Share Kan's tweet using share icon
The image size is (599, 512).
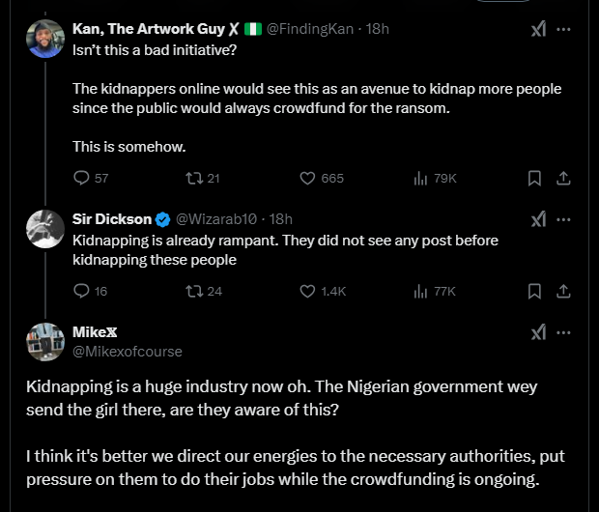[x=564, y=178]
